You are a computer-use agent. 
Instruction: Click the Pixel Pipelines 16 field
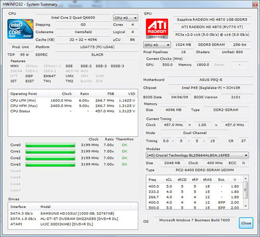coord(183,52)
